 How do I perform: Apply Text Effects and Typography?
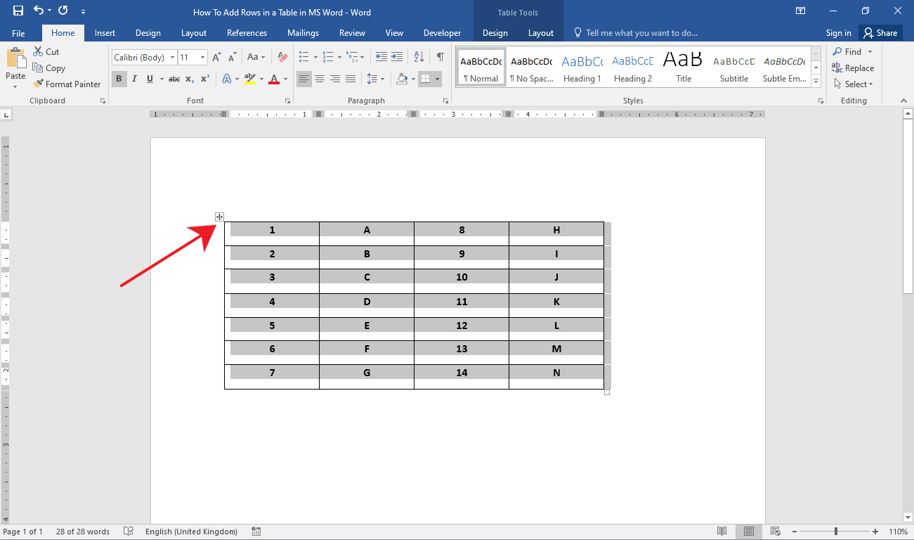click(227, 79)
